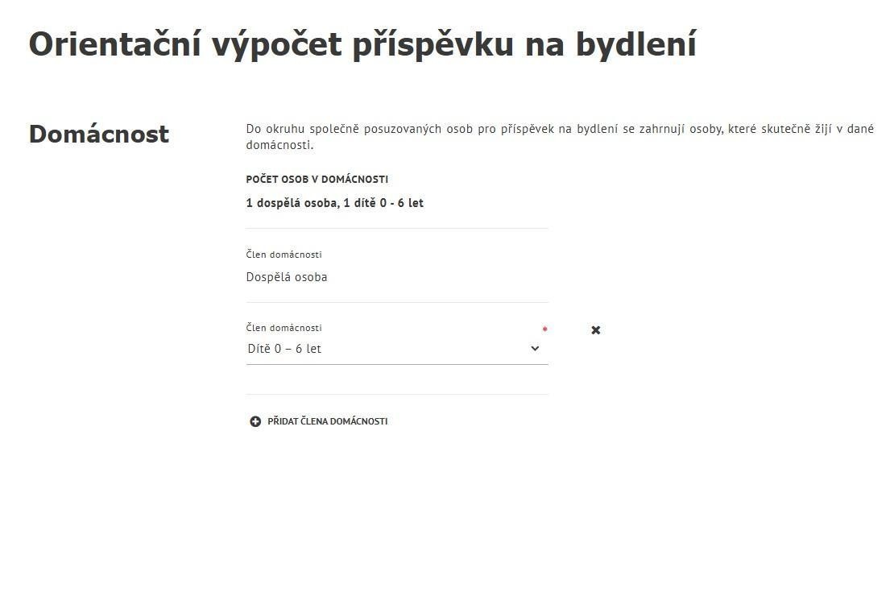This screenshot has width=894, height=613.
Task: Click the word "Orientační" in the page title
Action: tap(114, 44)
